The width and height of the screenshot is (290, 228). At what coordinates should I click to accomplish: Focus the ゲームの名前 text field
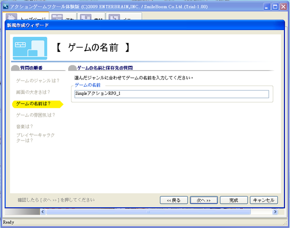click(172, 94)
